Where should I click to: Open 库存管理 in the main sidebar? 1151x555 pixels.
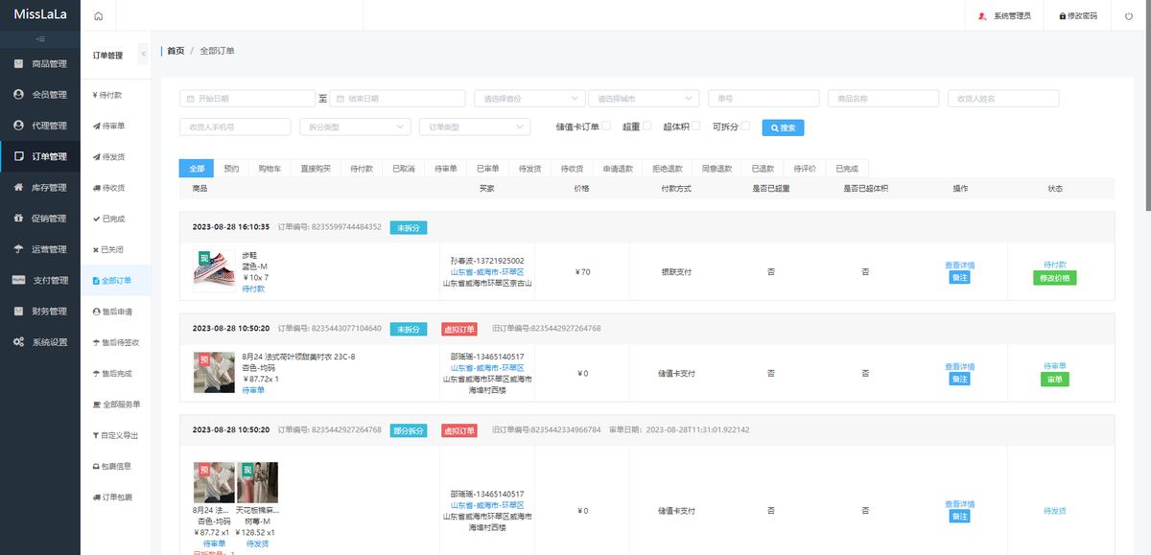40,188
